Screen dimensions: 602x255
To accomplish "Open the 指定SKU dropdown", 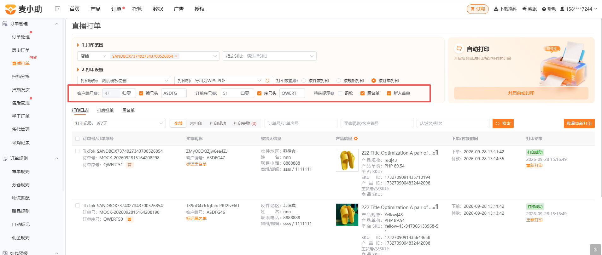I will 270,56.
